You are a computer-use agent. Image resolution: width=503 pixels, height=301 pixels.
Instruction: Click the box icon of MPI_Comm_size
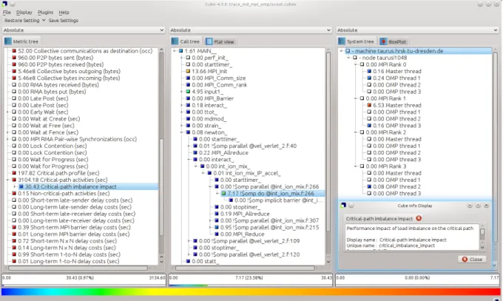click(189, 78)
